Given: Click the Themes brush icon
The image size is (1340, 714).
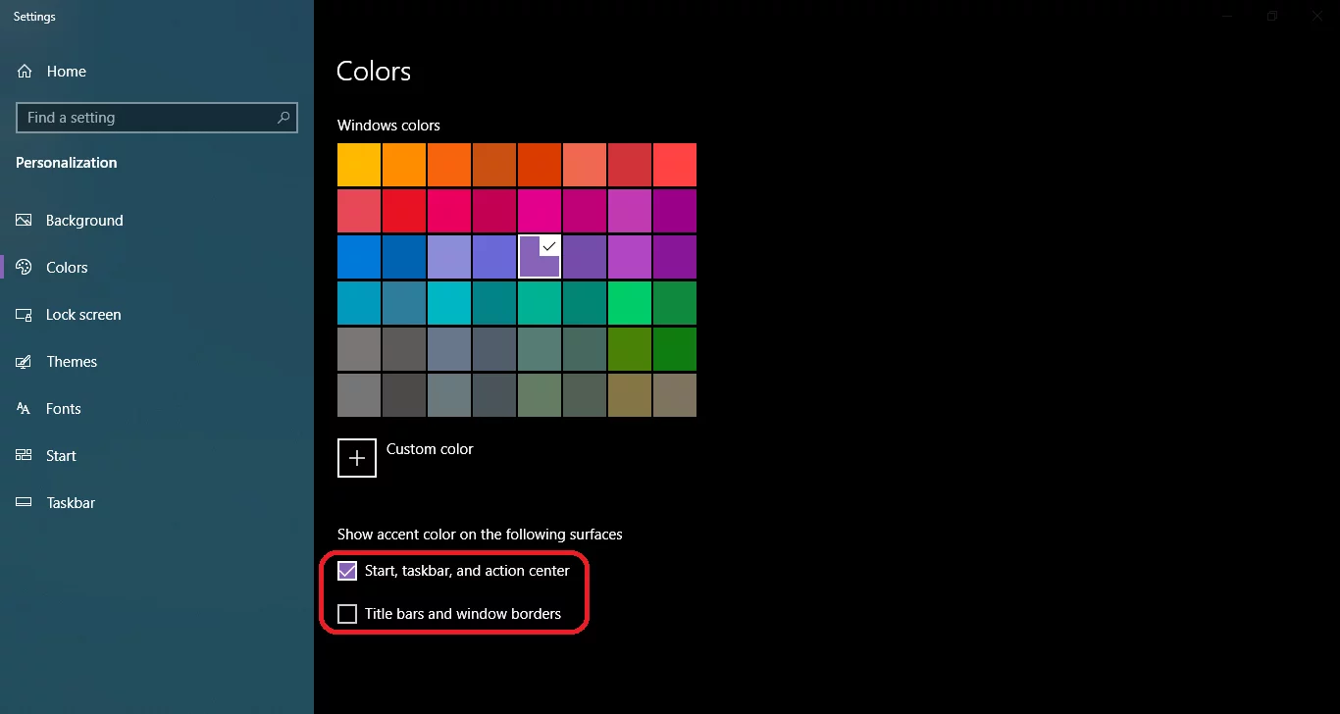Looking at the screenshot, I should click(25, 362).
